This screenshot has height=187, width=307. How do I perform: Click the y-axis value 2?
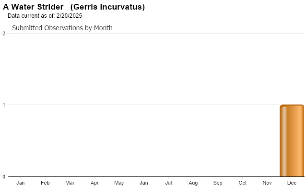tap(4, 34)
